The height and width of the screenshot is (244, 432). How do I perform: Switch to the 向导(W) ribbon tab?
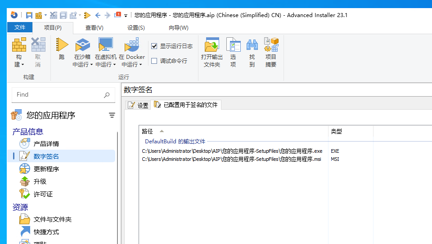pos(179,28)
